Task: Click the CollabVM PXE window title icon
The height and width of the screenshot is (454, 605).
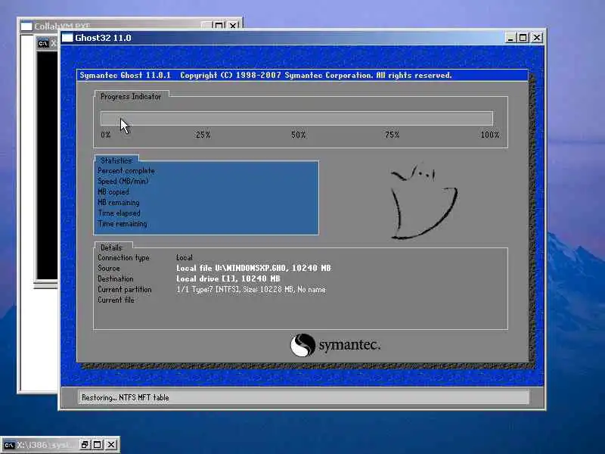Action: point(26,26)
